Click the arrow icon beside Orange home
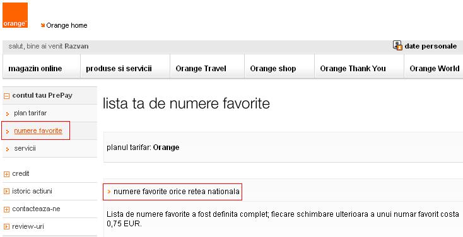This screenshot has height=237, width=463. 43,25
